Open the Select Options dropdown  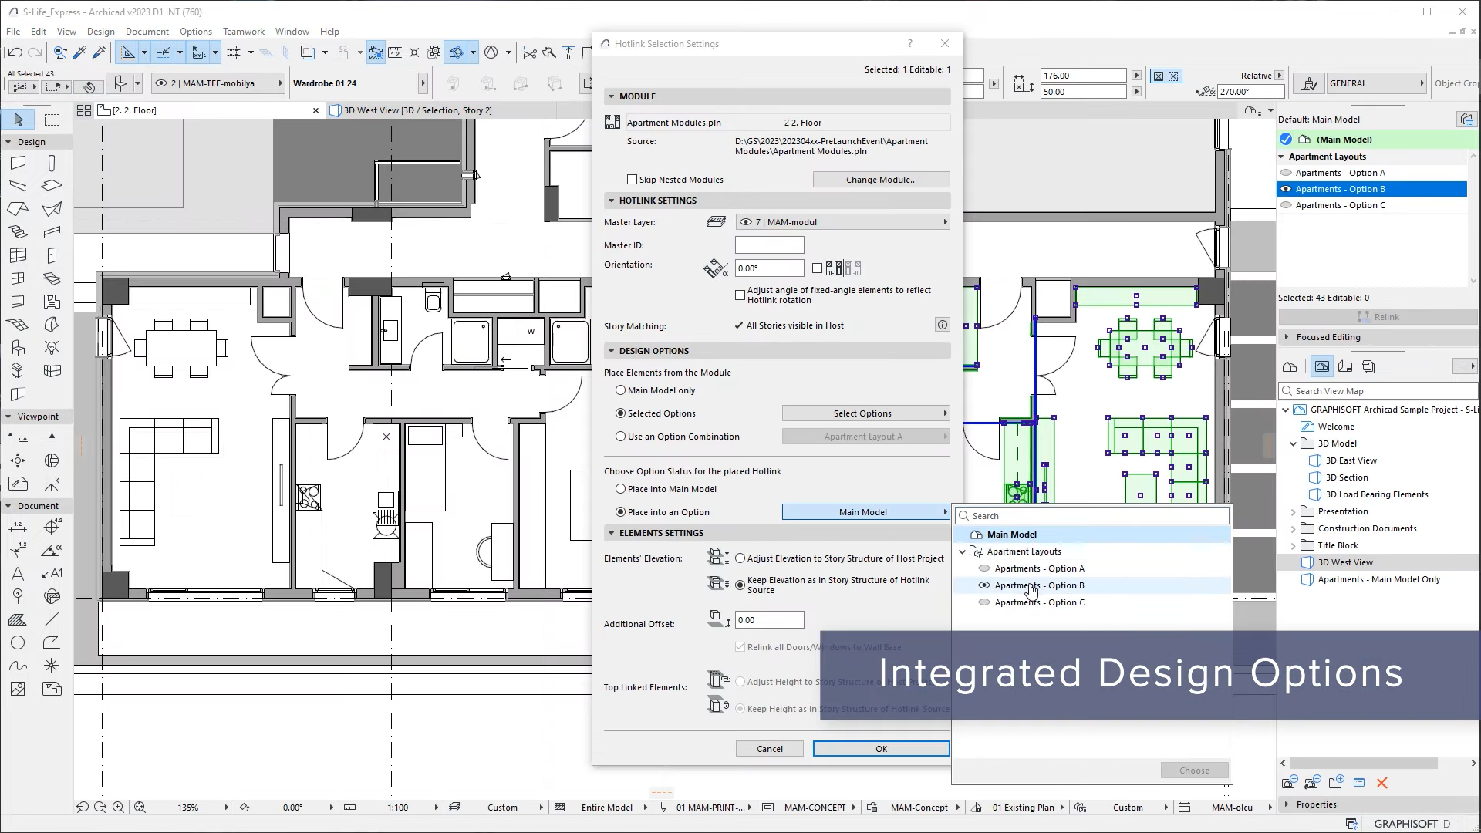tap(866, 413)
